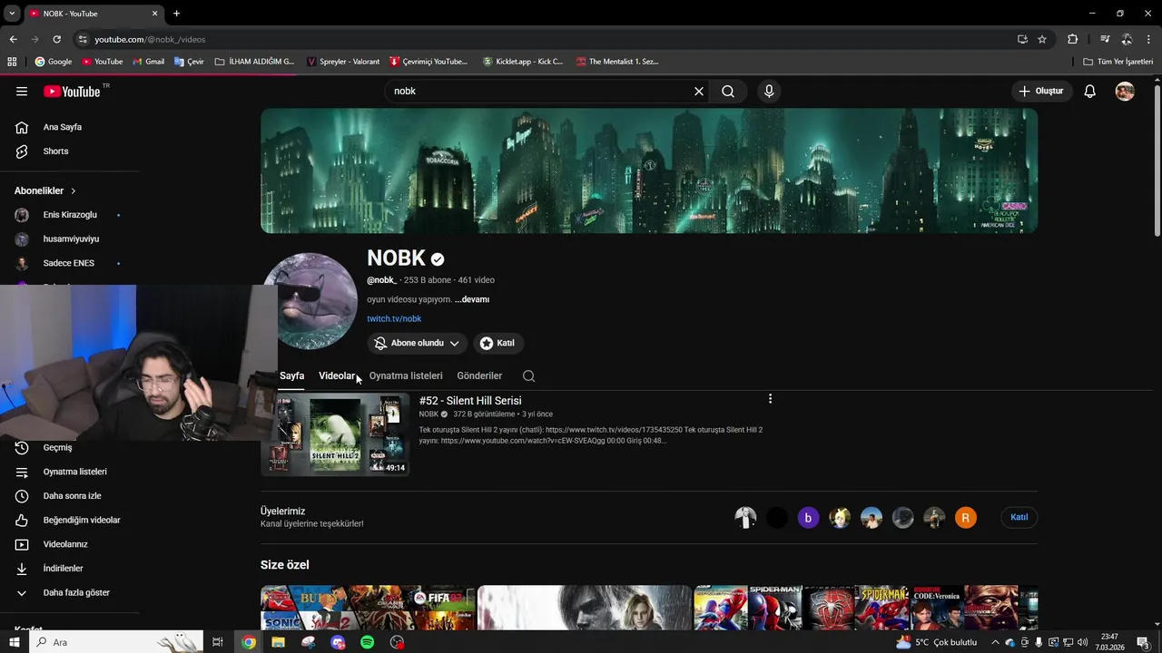Open husamviyuviyu subscription channel
1162x653 pixels.
pyautogui.click(x=70, y=239)
